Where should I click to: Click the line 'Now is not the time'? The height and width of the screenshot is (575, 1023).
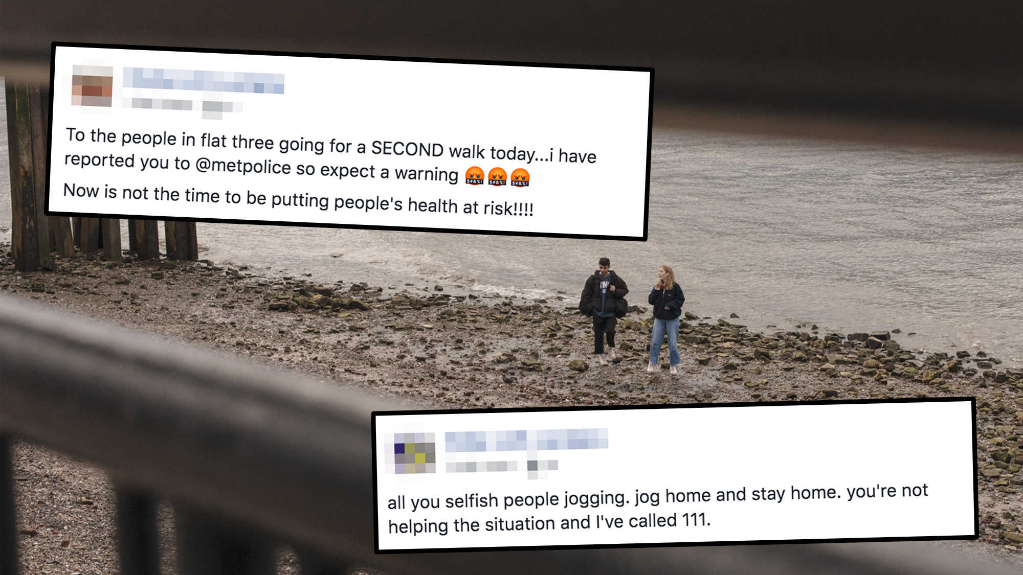(298, 199)
